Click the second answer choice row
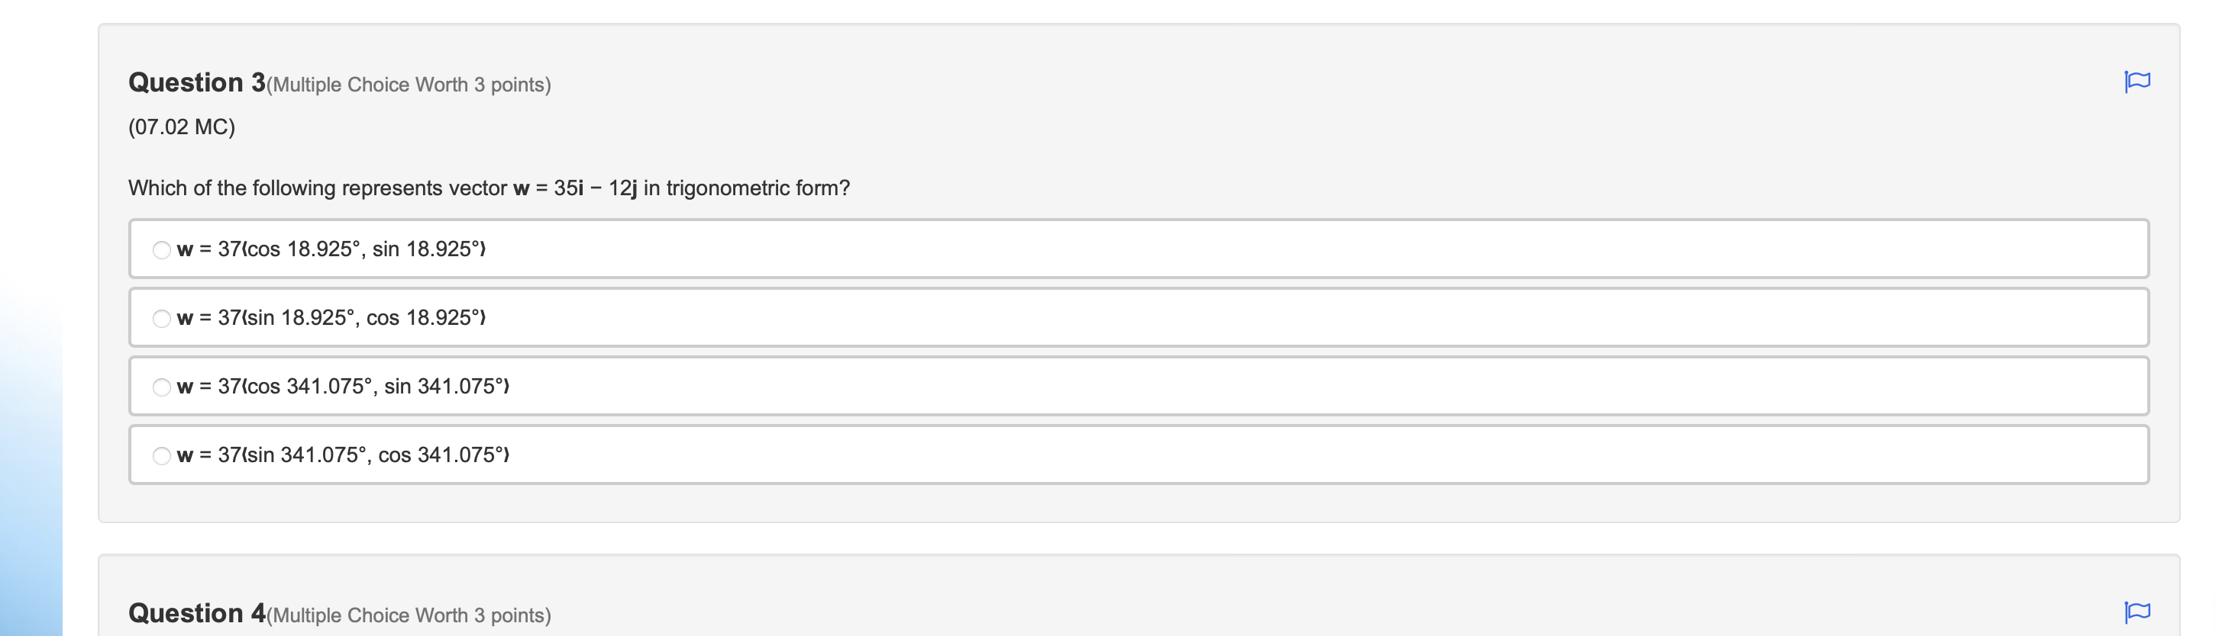The height and width of the screenshot is (636, 2216). click(x=1119, y=317)
